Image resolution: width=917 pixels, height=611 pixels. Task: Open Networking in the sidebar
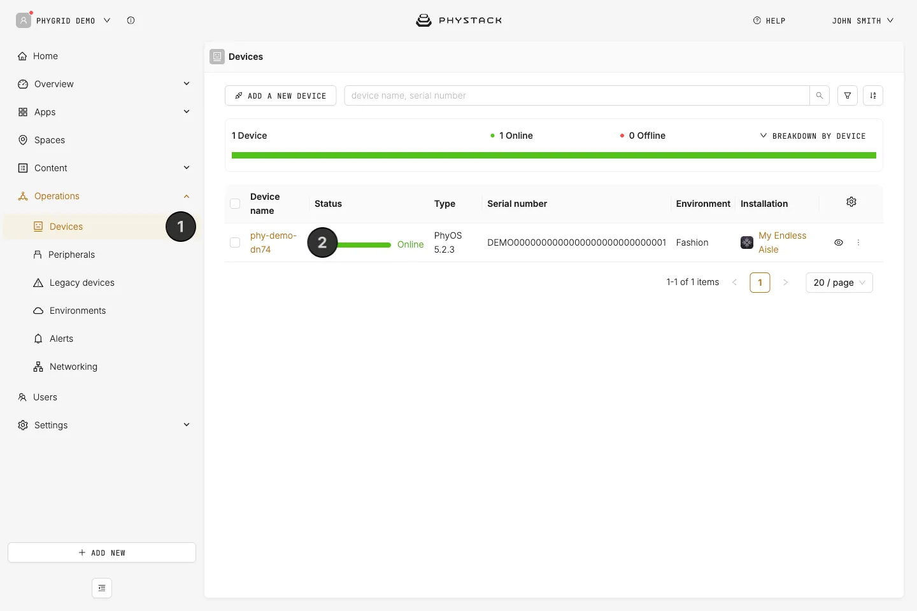pos(102,367)
